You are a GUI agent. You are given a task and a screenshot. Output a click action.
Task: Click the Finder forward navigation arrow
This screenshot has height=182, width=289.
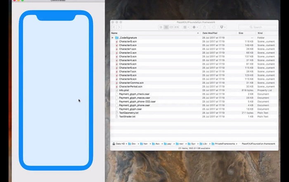pyautogui.click(x=119, y=27)
